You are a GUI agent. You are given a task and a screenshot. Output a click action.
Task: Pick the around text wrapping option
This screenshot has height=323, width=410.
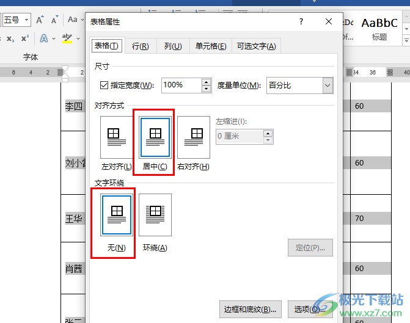(x=155, y=215)
